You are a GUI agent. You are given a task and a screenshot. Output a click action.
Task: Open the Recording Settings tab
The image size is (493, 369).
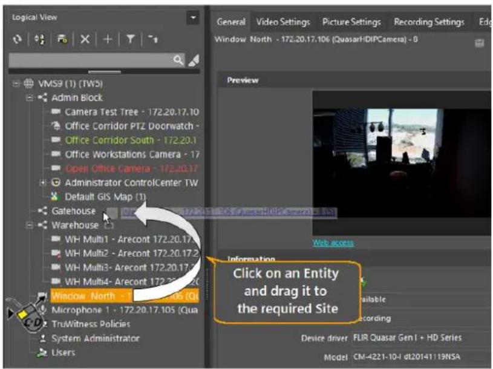429,22
